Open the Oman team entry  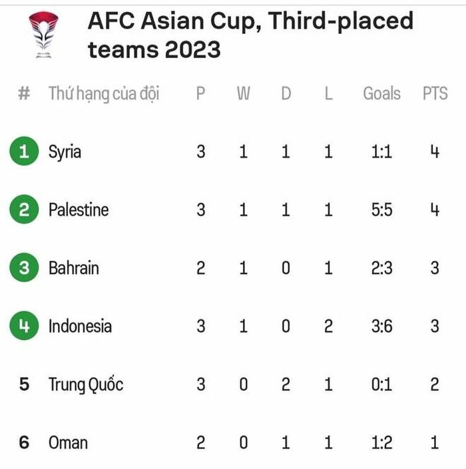click(69, 442)
